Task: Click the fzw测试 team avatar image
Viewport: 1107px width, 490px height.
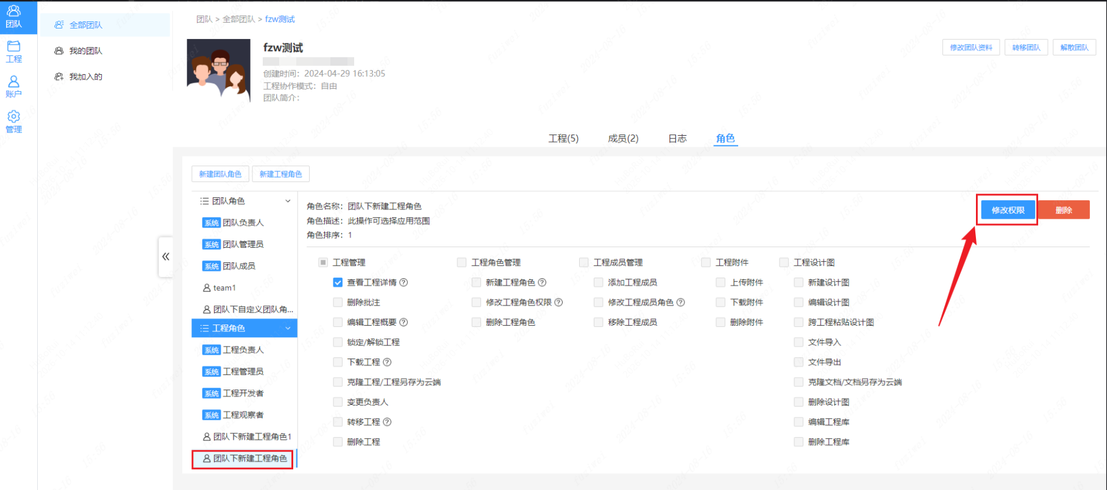Action: tap(218, 71)
